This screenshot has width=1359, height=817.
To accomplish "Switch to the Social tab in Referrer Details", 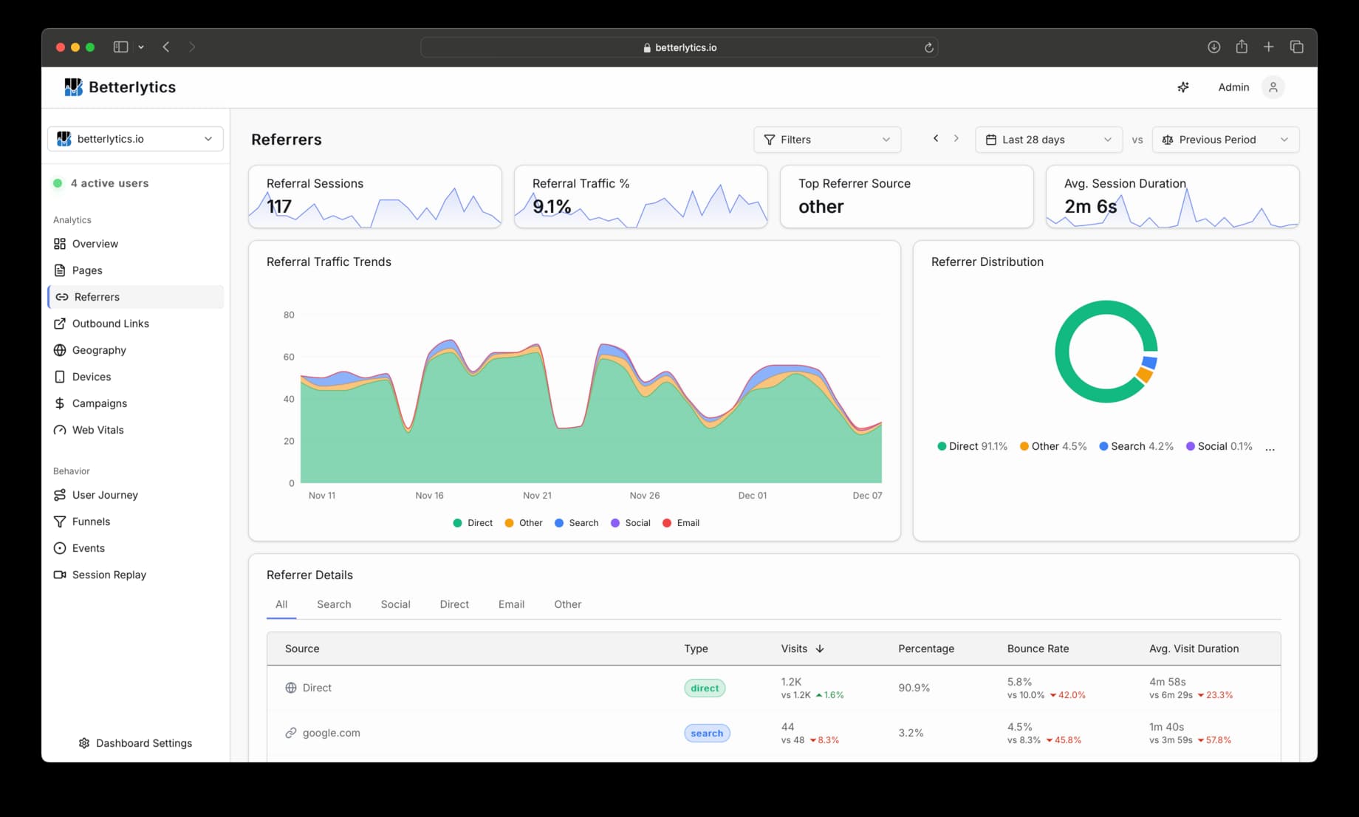I will [395, 604].
